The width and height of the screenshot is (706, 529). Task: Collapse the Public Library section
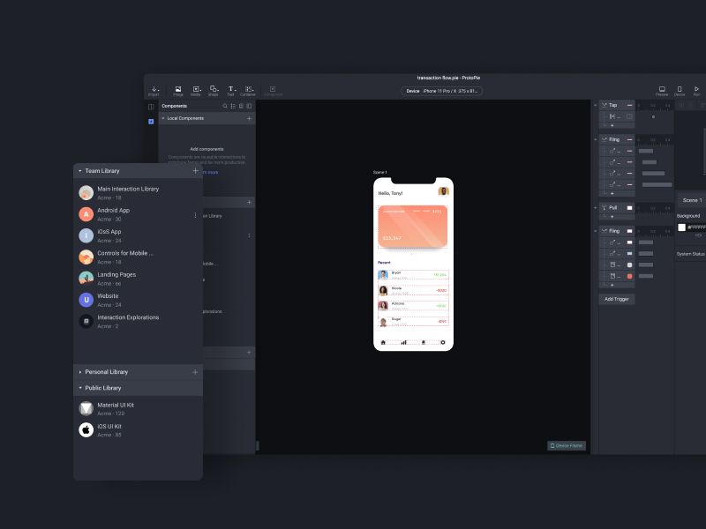pyautogui.click(x=80, y=388)
